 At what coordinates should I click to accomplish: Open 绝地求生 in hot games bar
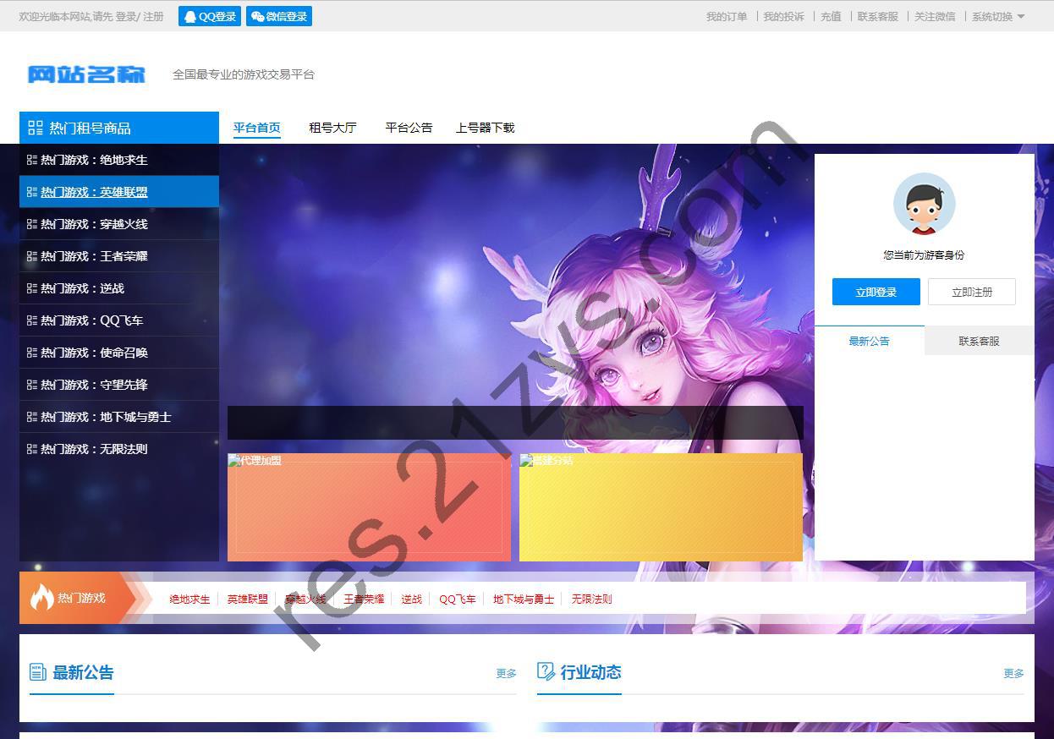(x=189, y=599)
